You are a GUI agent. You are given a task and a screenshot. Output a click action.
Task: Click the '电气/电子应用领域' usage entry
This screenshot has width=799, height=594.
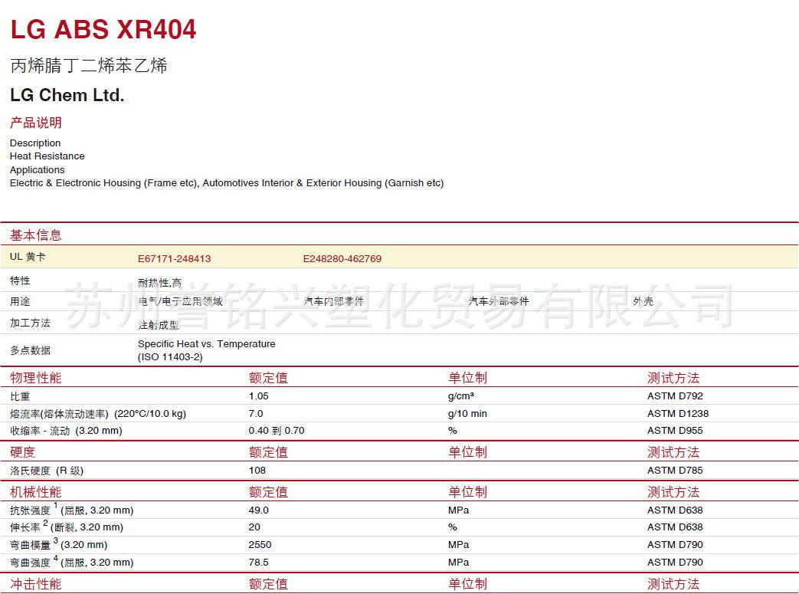180,301
